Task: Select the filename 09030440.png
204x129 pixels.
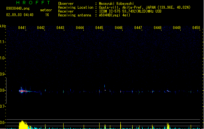Action: click(x=18, y=8)
